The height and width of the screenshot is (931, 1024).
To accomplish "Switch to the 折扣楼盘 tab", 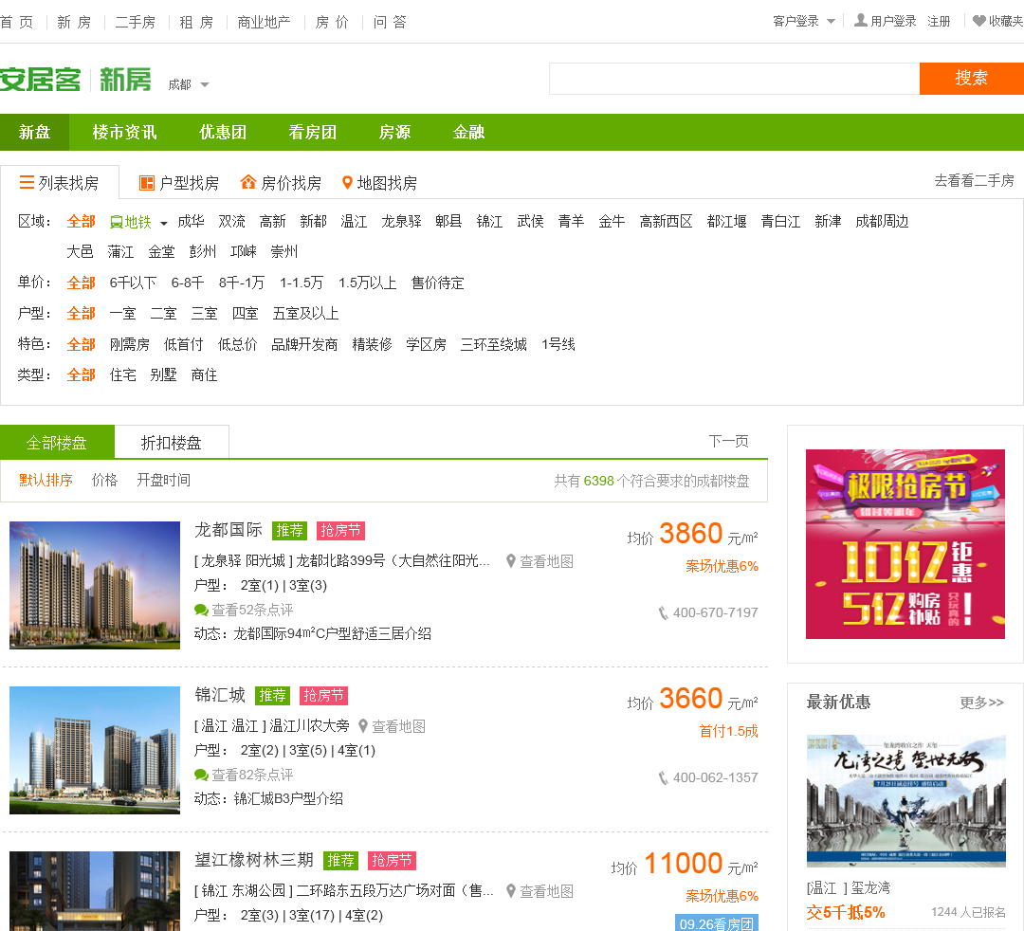I will (x=172, y=443).
